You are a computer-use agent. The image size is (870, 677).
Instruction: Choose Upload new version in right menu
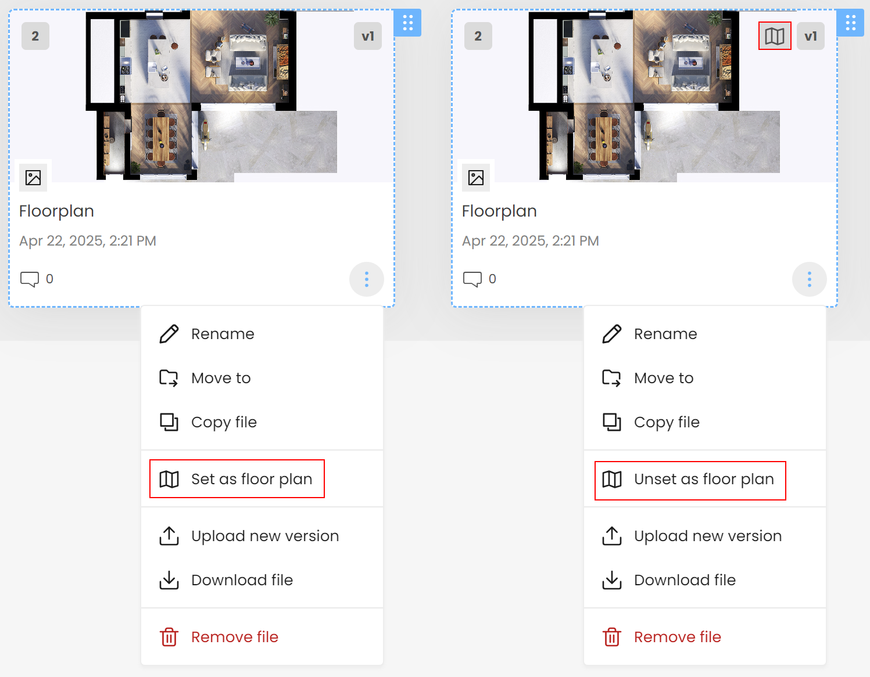tap(705, 536)
